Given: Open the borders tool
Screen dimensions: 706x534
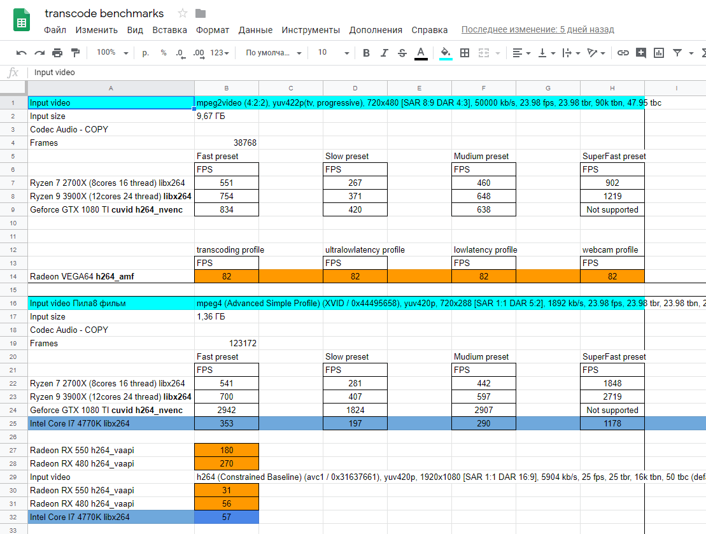Looking at the screenshot, I should point(465,53).
